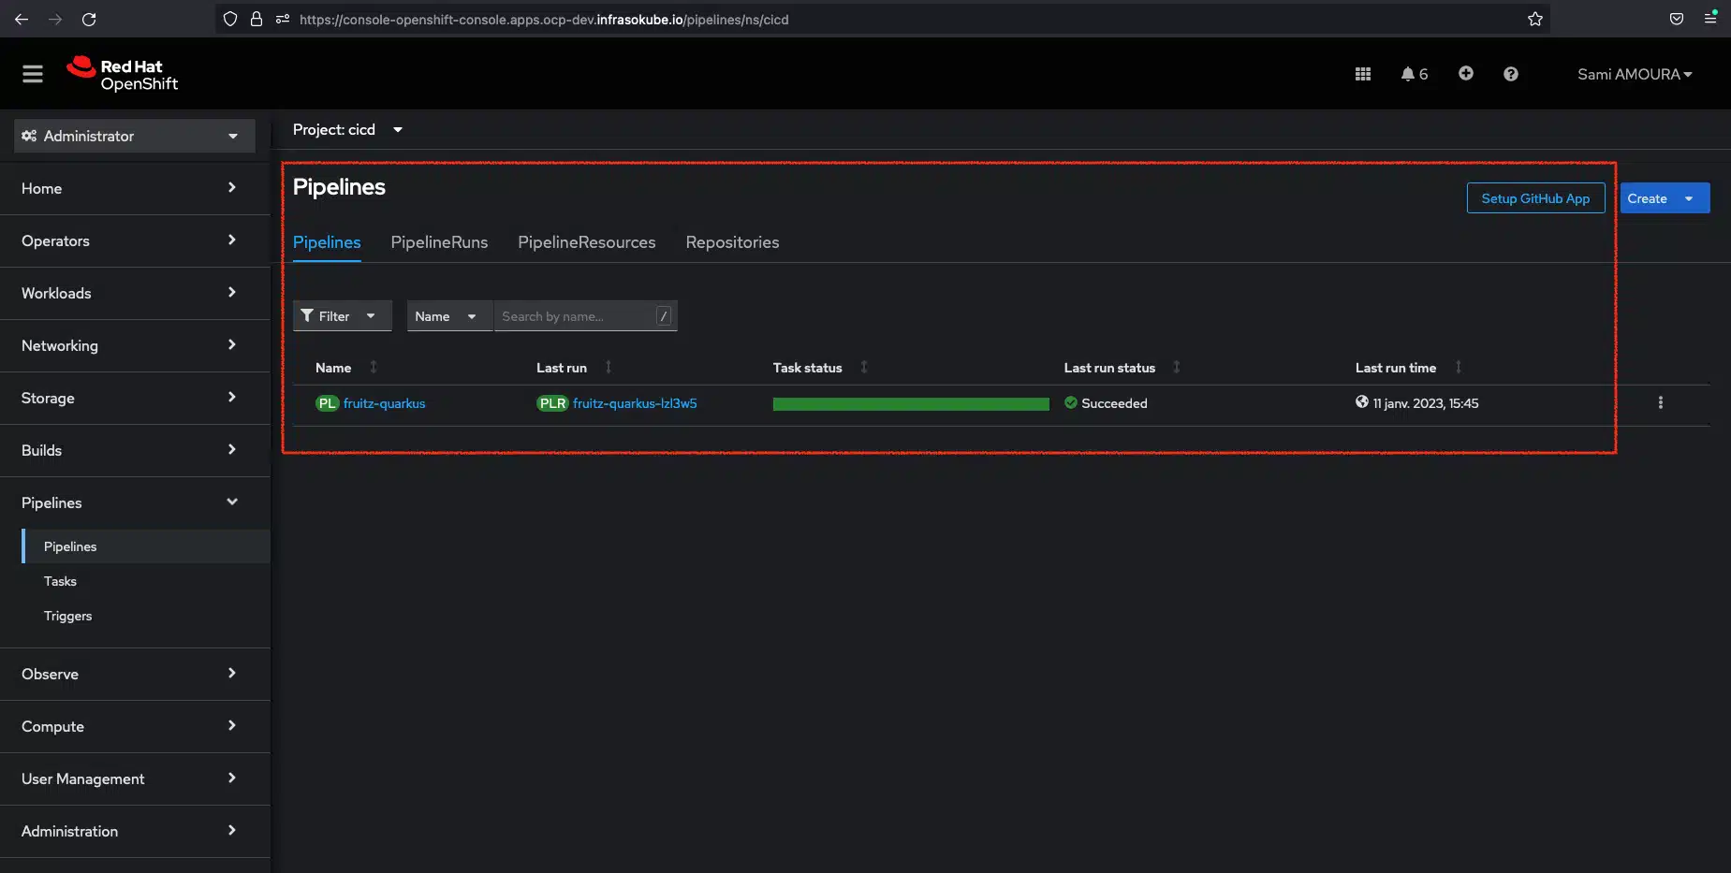Open kebab menu for fruitz-quarkus row
Screen dimensions: 1731x873
(x=1661, y=403)
